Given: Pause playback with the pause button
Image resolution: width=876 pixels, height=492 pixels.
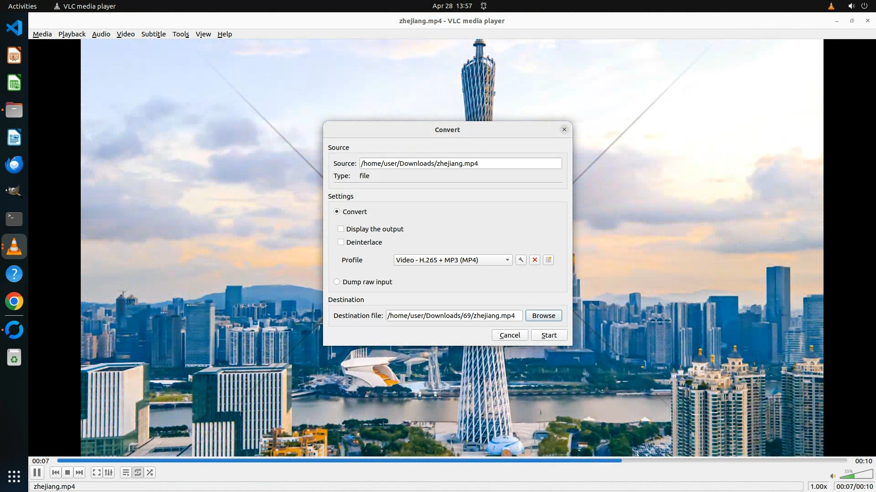Looking at the screenshot, I should [x=37, y=472].
